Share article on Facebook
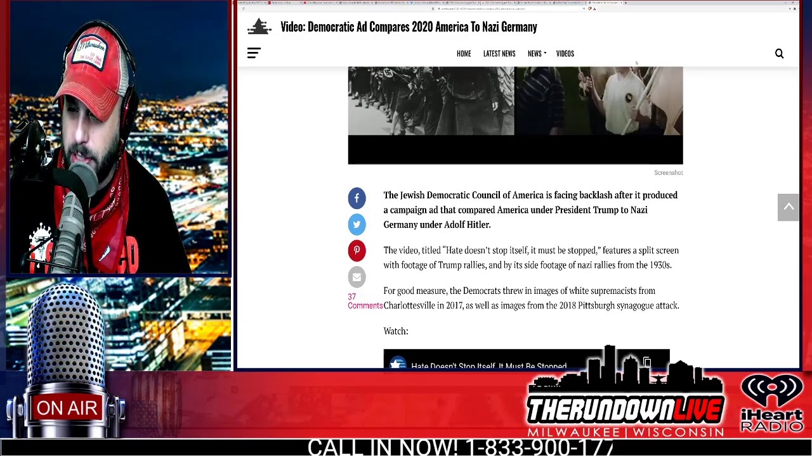 click(x=357, y=198)
